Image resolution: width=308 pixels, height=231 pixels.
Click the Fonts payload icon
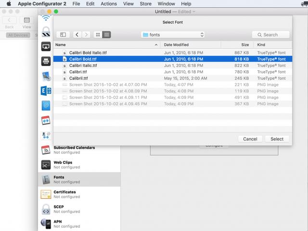[x=46, y=179]
